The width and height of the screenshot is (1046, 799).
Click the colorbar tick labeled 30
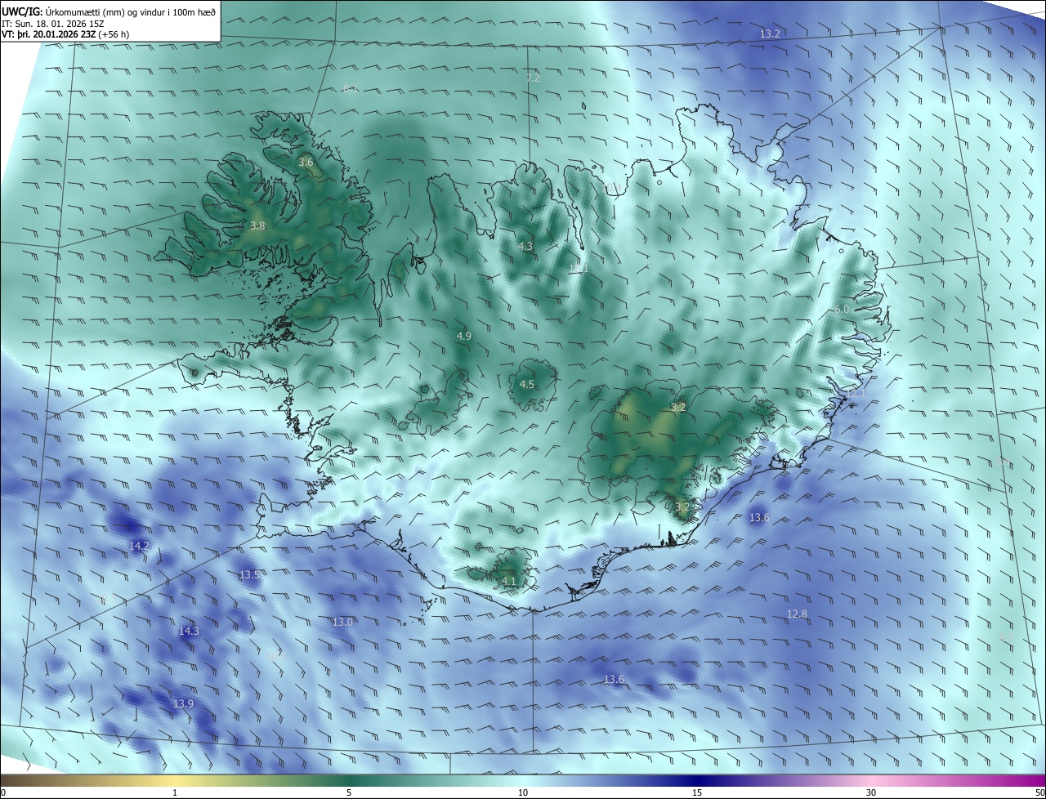point(871,792)
